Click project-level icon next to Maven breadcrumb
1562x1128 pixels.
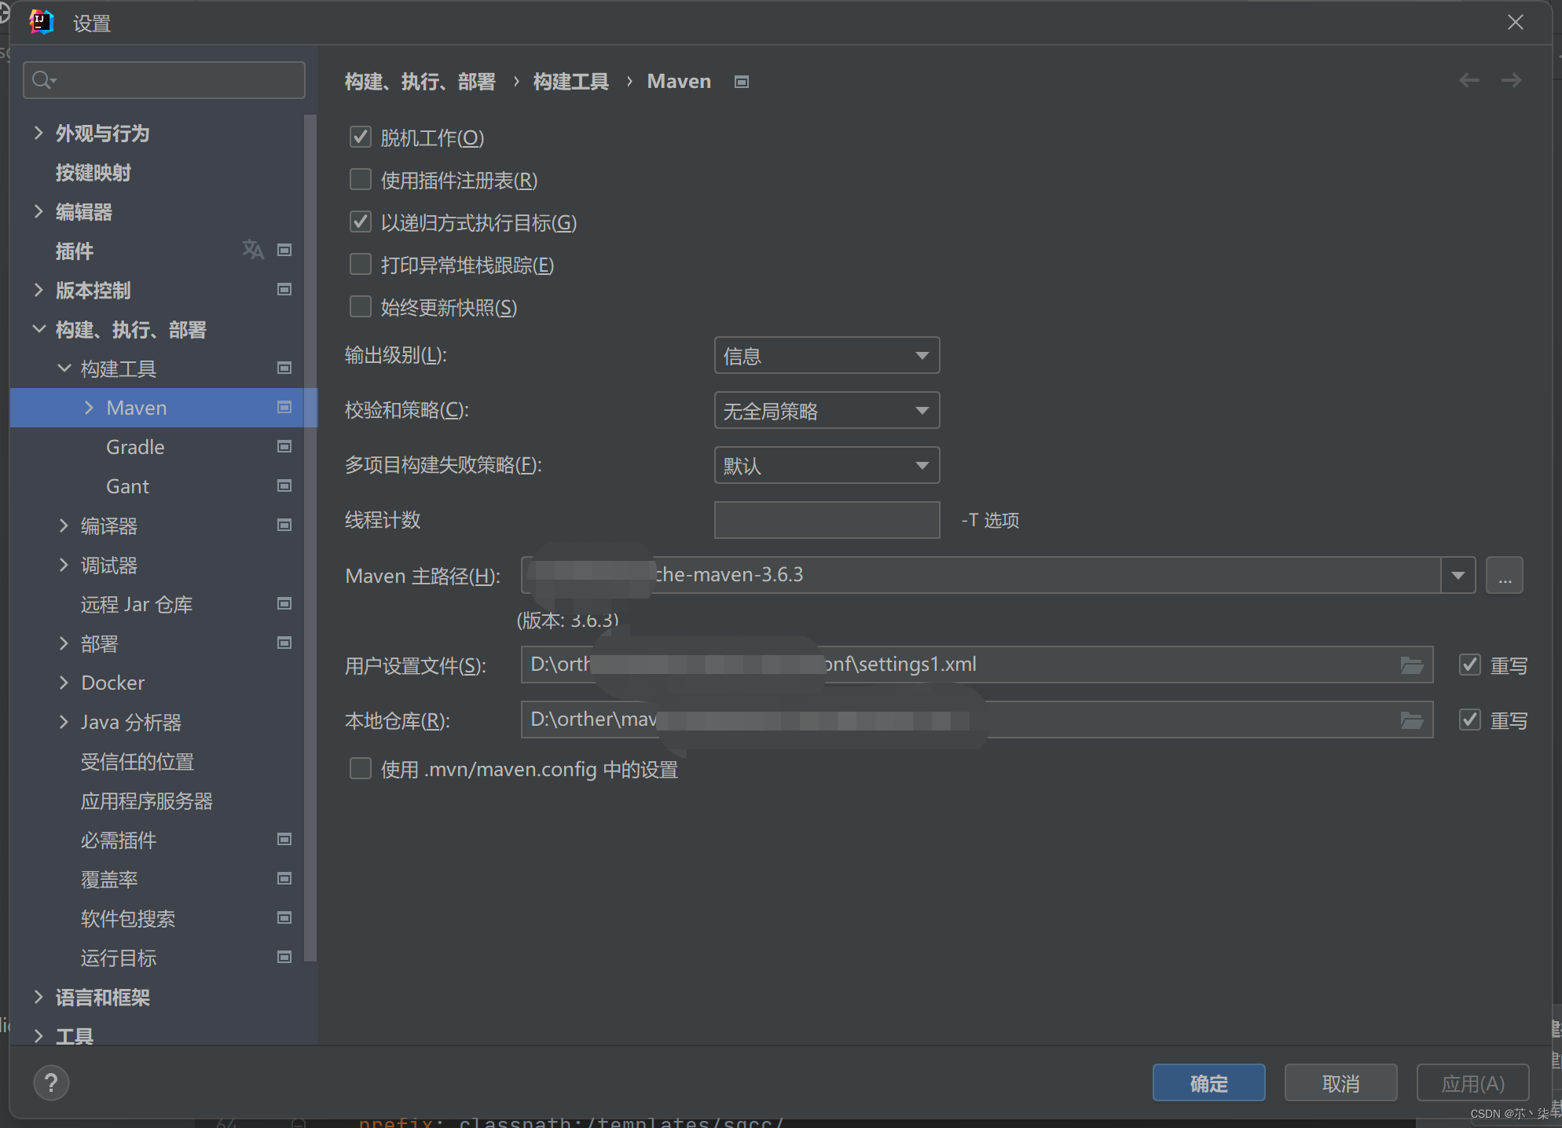pyautogui.click(x=741, y=82)
